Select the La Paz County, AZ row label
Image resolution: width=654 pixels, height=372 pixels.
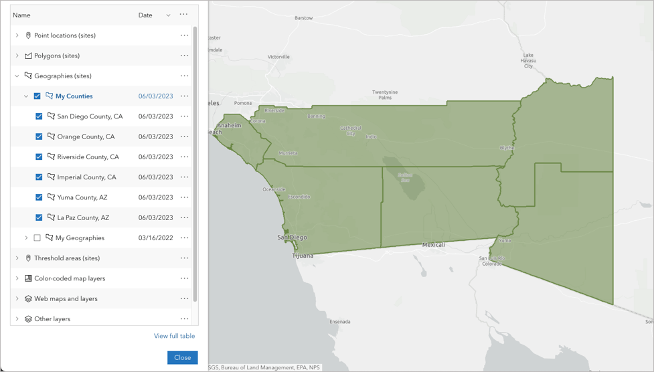[x=83, y=217]
